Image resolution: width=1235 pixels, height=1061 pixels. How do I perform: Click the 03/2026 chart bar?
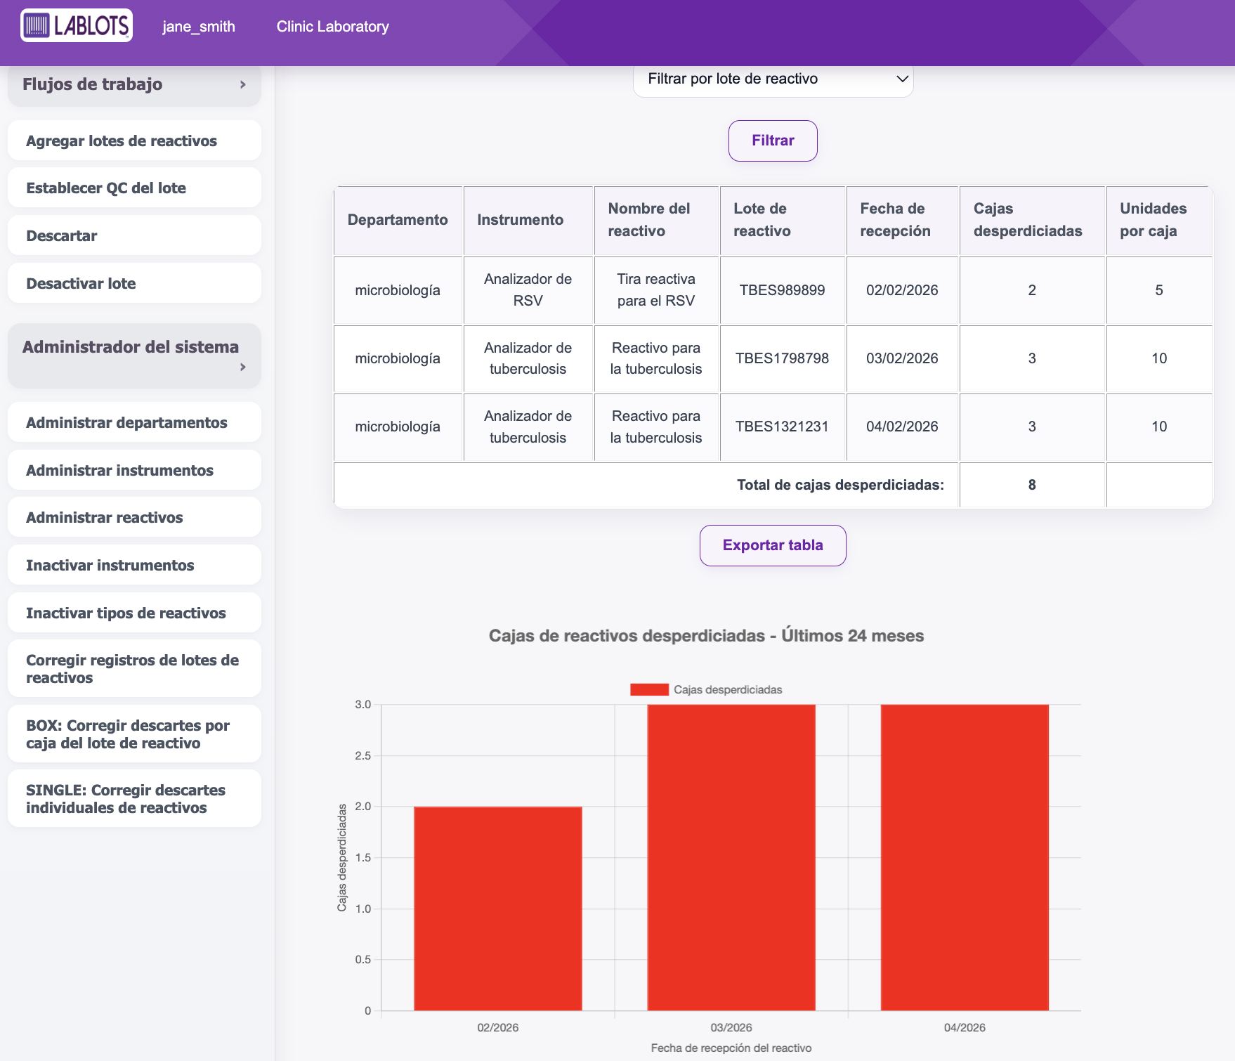tap(731, 857)
